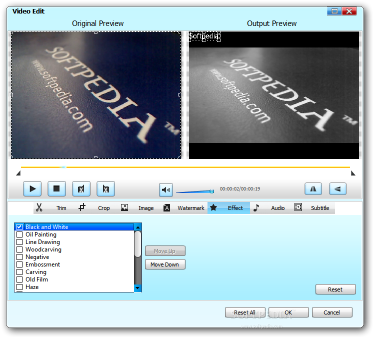Toggle the Negative effect checkbox
This screenshot has height=338, width=374.
point(19,257)
